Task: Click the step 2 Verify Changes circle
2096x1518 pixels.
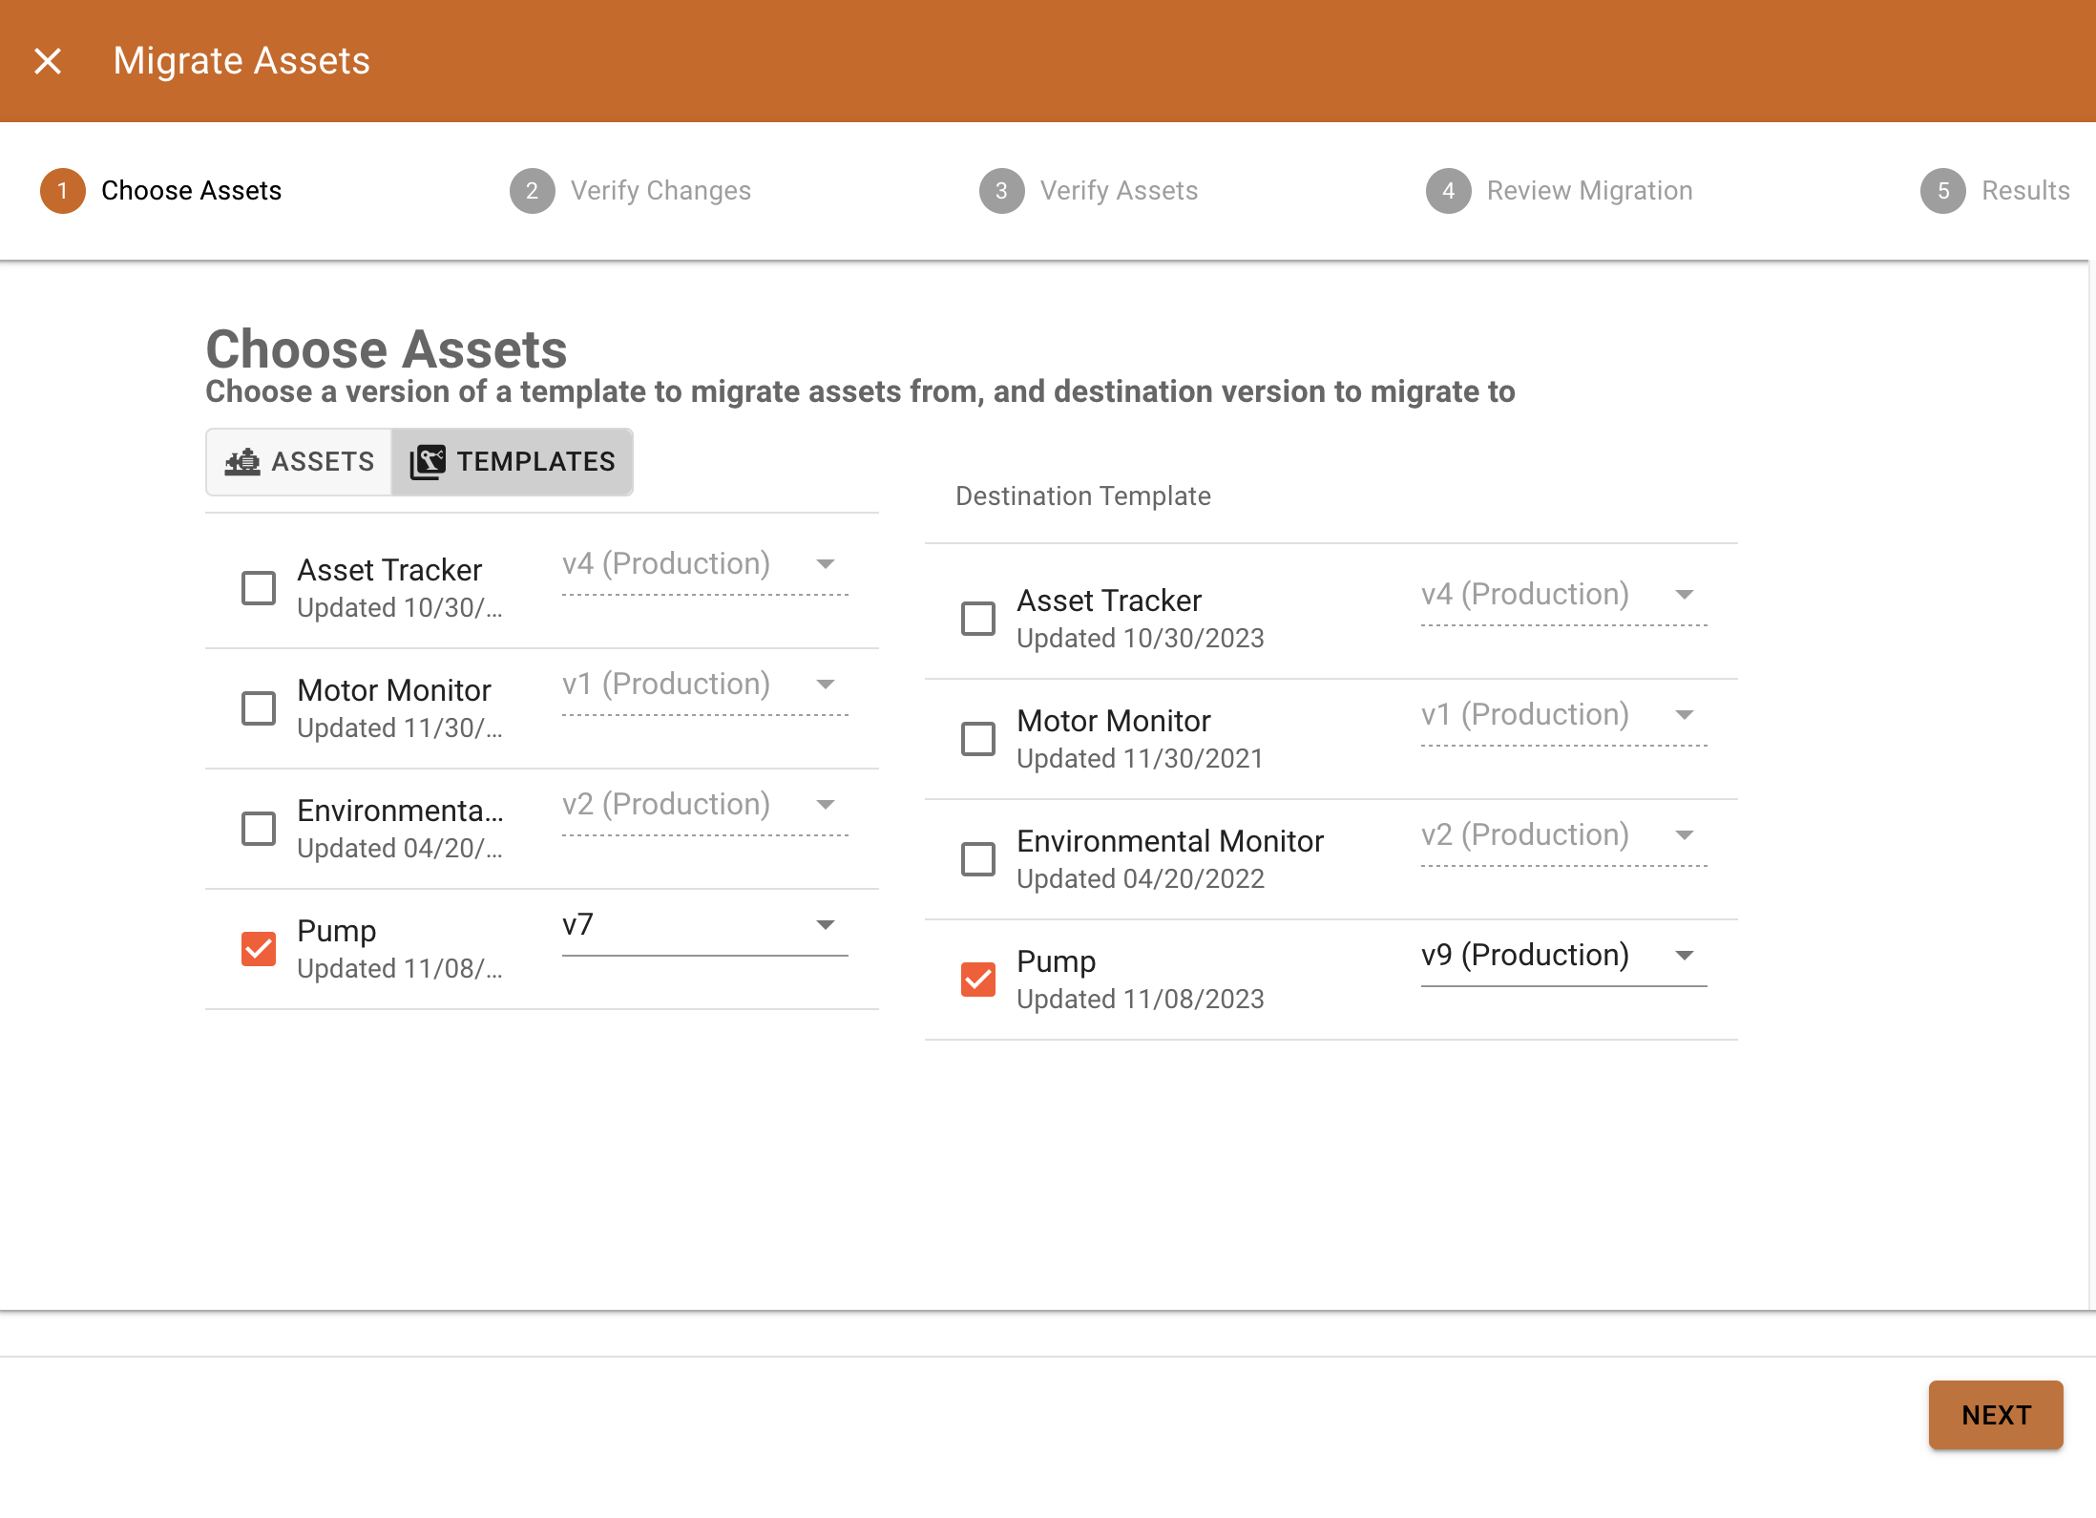Action: point(532,190)
